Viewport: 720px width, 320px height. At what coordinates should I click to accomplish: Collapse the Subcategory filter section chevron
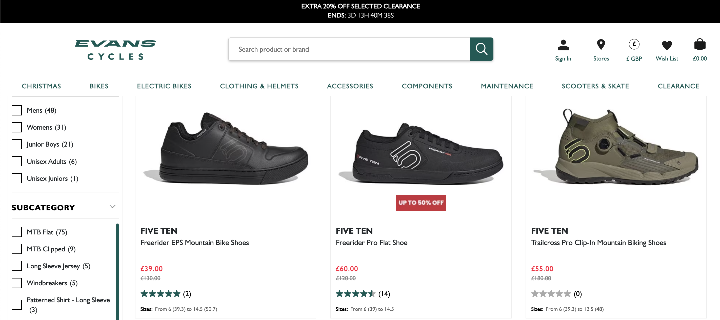[112, 207]
